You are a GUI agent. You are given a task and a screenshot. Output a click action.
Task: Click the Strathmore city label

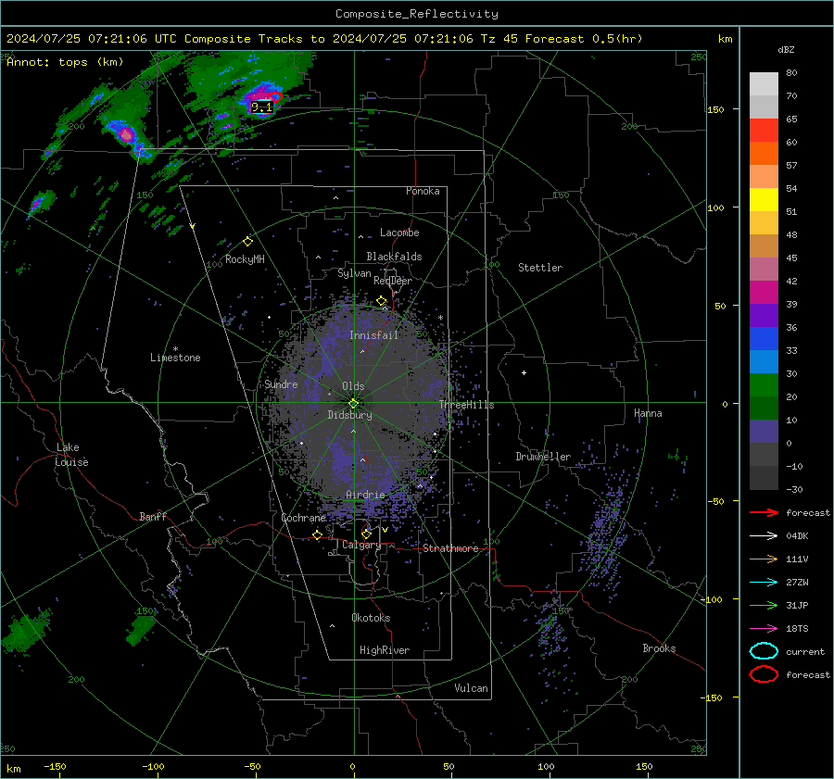[x=450, y=548]
